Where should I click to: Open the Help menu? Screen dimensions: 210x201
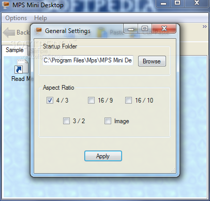pos(40,18)
